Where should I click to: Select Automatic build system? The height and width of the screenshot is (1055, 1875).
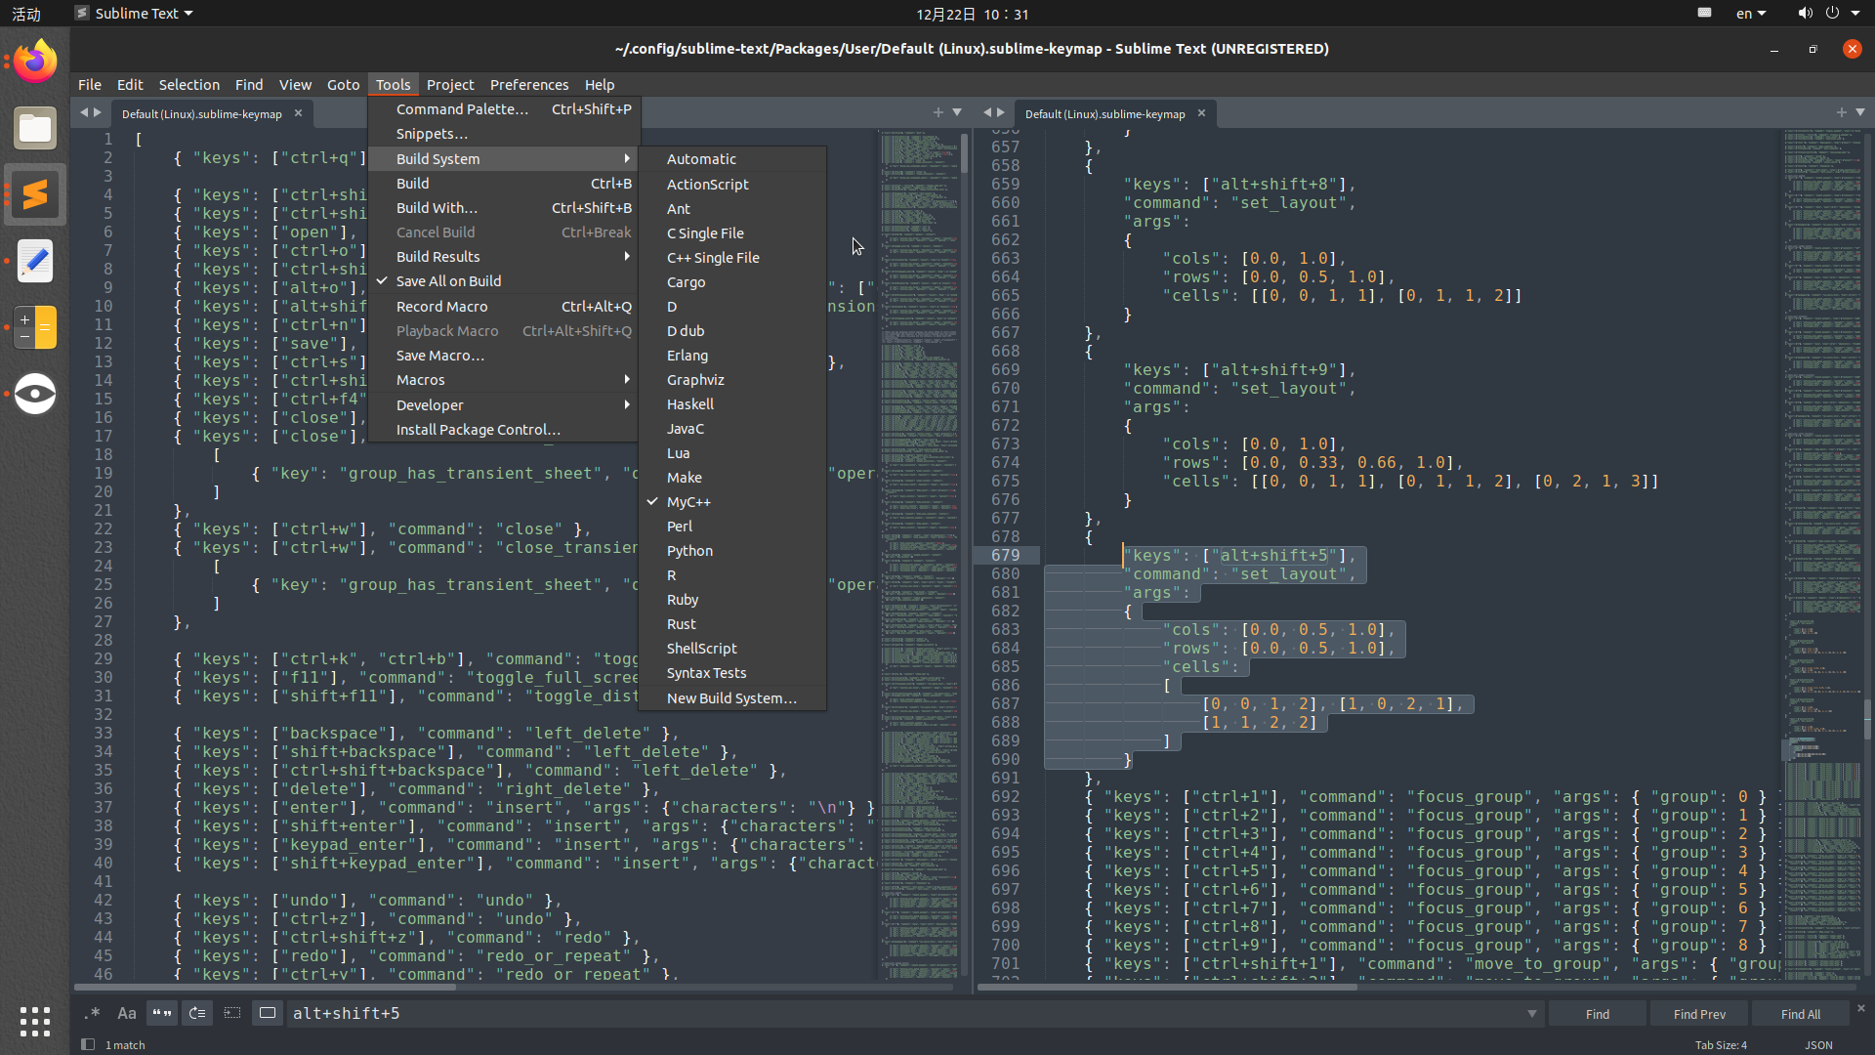pos(732,159)
